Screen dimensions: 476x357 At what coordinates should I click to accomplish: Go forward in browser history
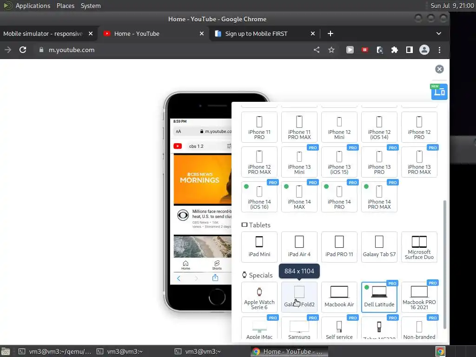pyautogui.click(x=8, y=50)
